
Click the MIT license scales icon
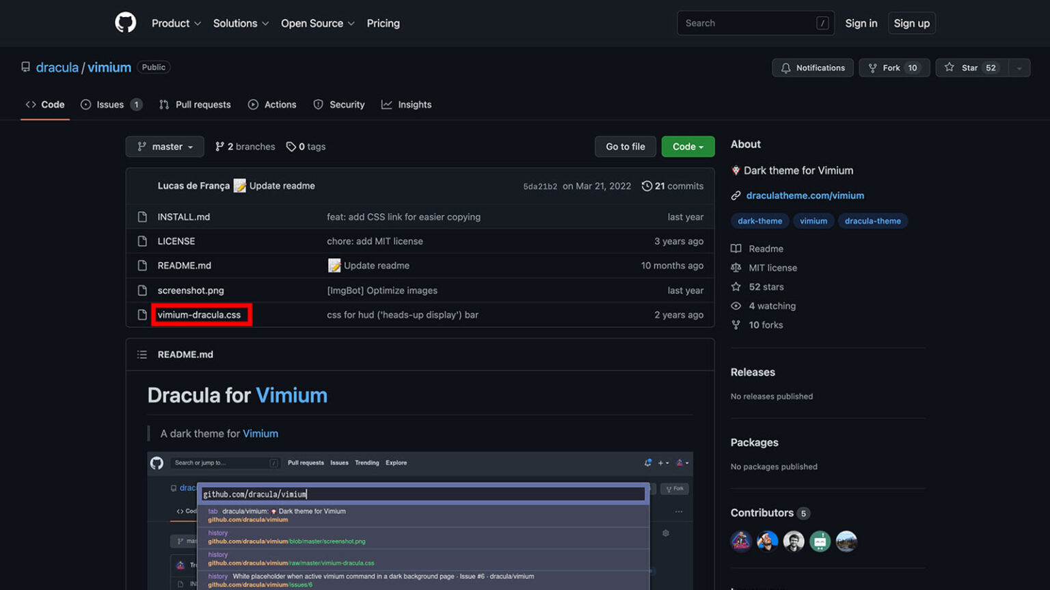[x=736, y=268]
